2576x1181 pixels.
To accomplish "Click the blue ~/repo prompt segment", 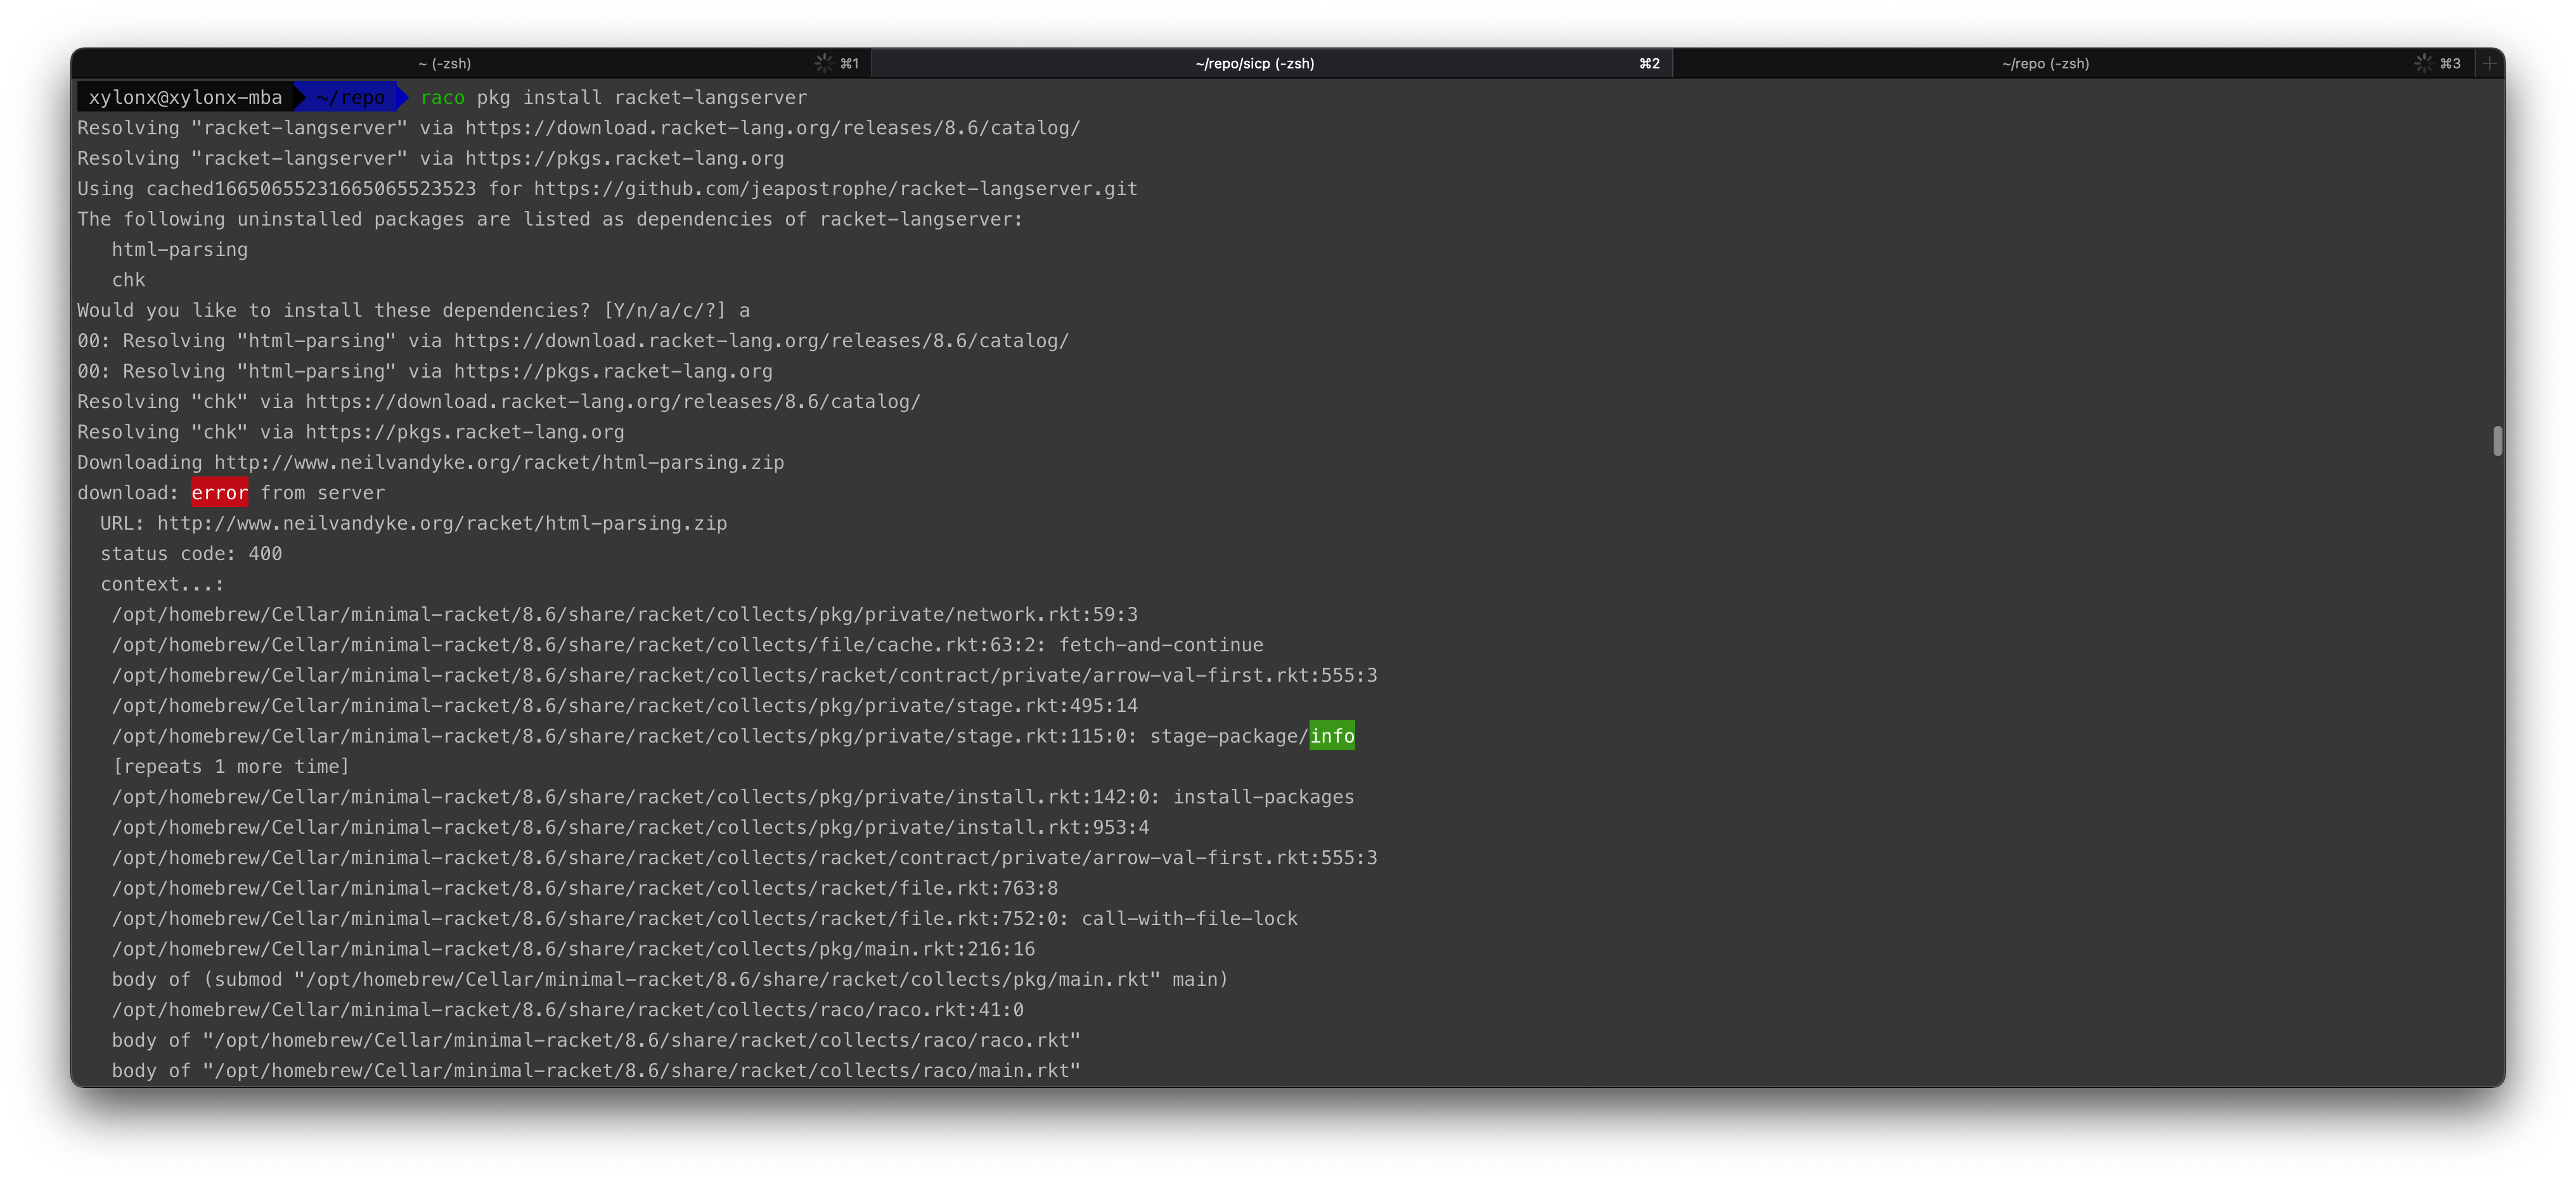I will coord(350,98).
